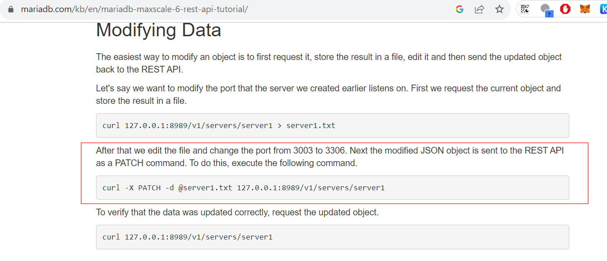
Task: Open the share page icon
Action: coord(480,9)
